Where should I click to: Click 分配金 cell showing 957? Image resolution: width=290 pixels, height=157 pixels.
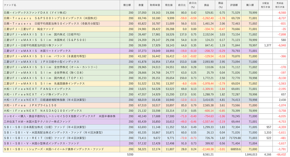269,127
